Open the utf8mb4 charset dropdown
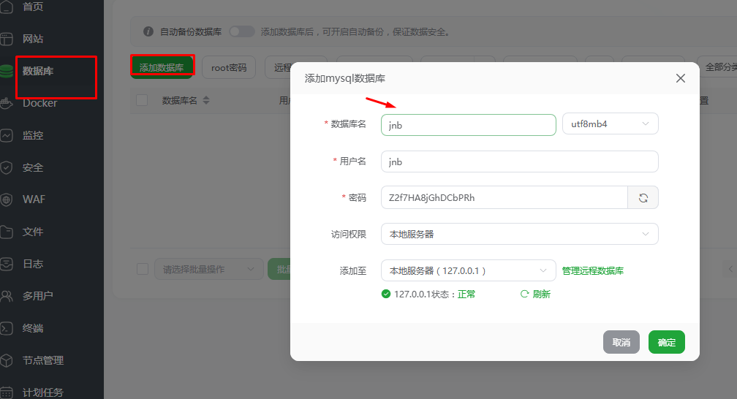 610,124
